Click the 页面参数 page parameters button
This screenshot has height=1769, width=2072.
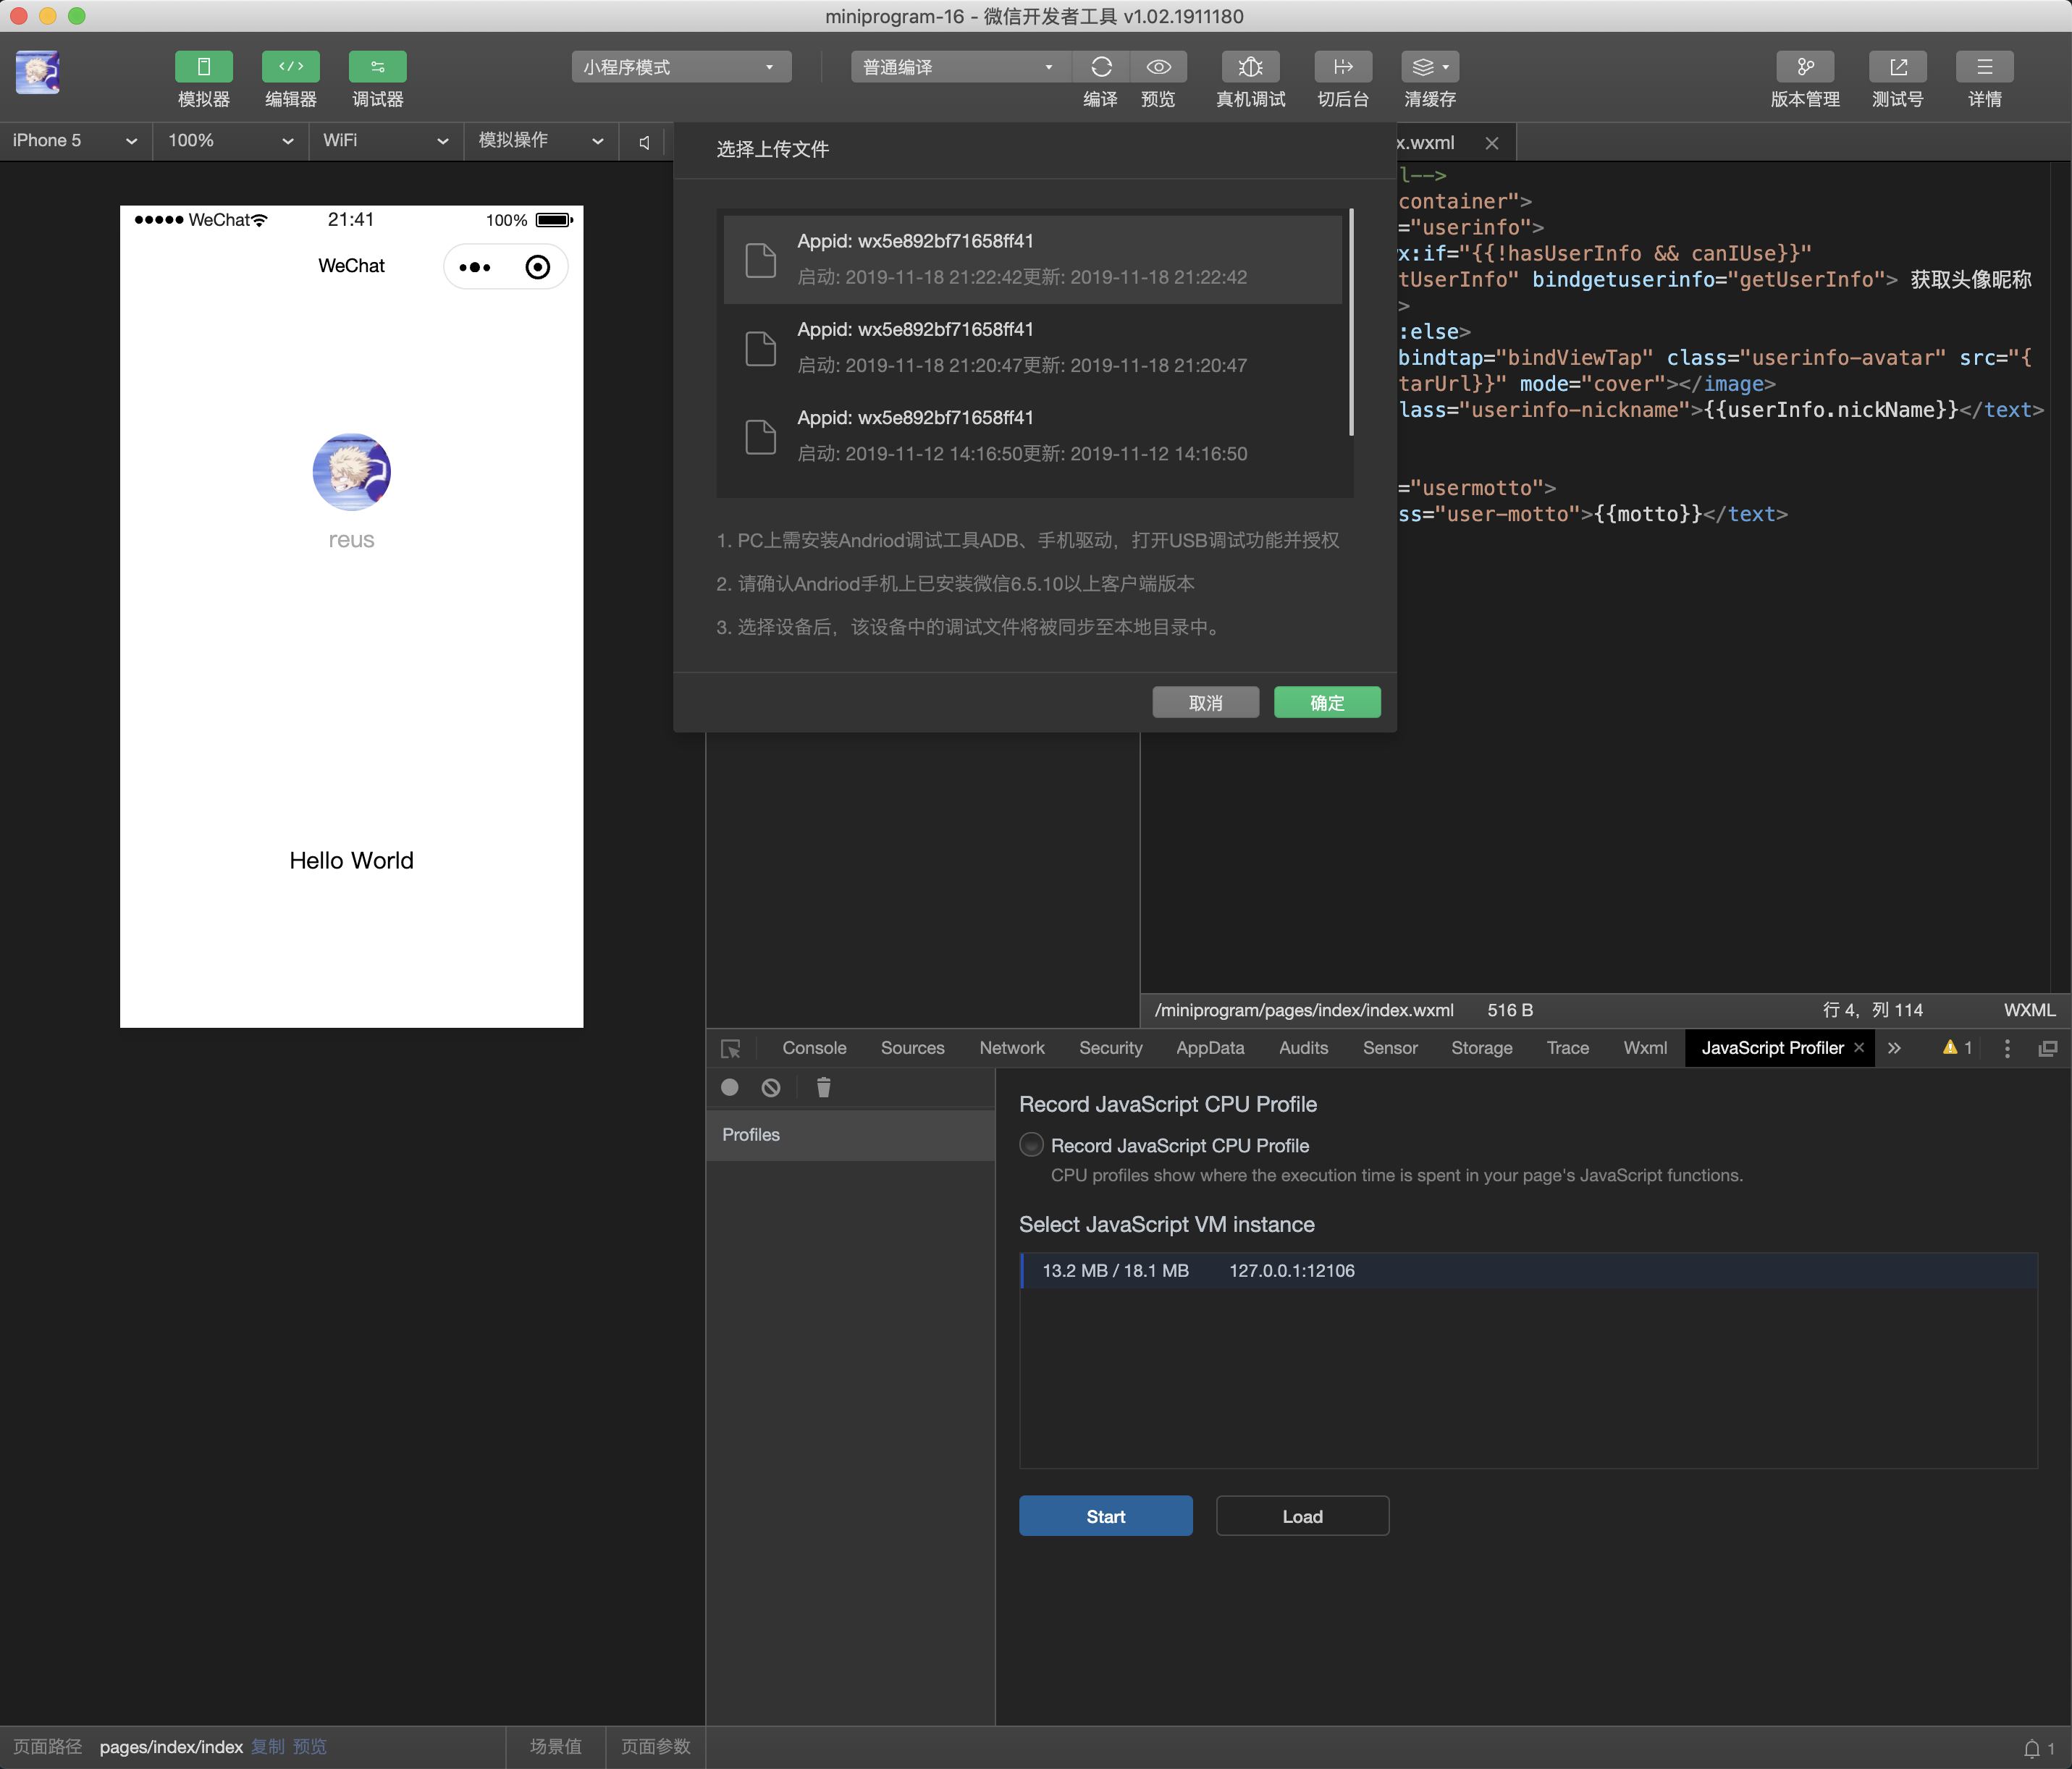click(x=655, y=1746)
